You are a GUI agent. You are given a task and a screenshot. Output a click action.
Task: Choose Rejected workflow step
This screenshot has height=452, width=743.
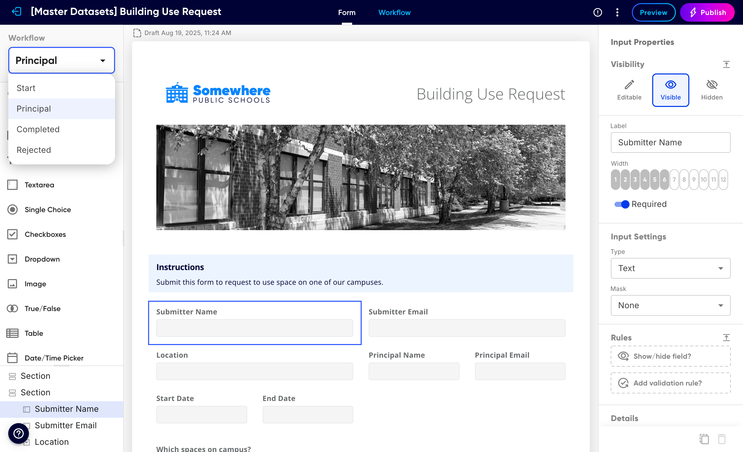click(61, 150)
